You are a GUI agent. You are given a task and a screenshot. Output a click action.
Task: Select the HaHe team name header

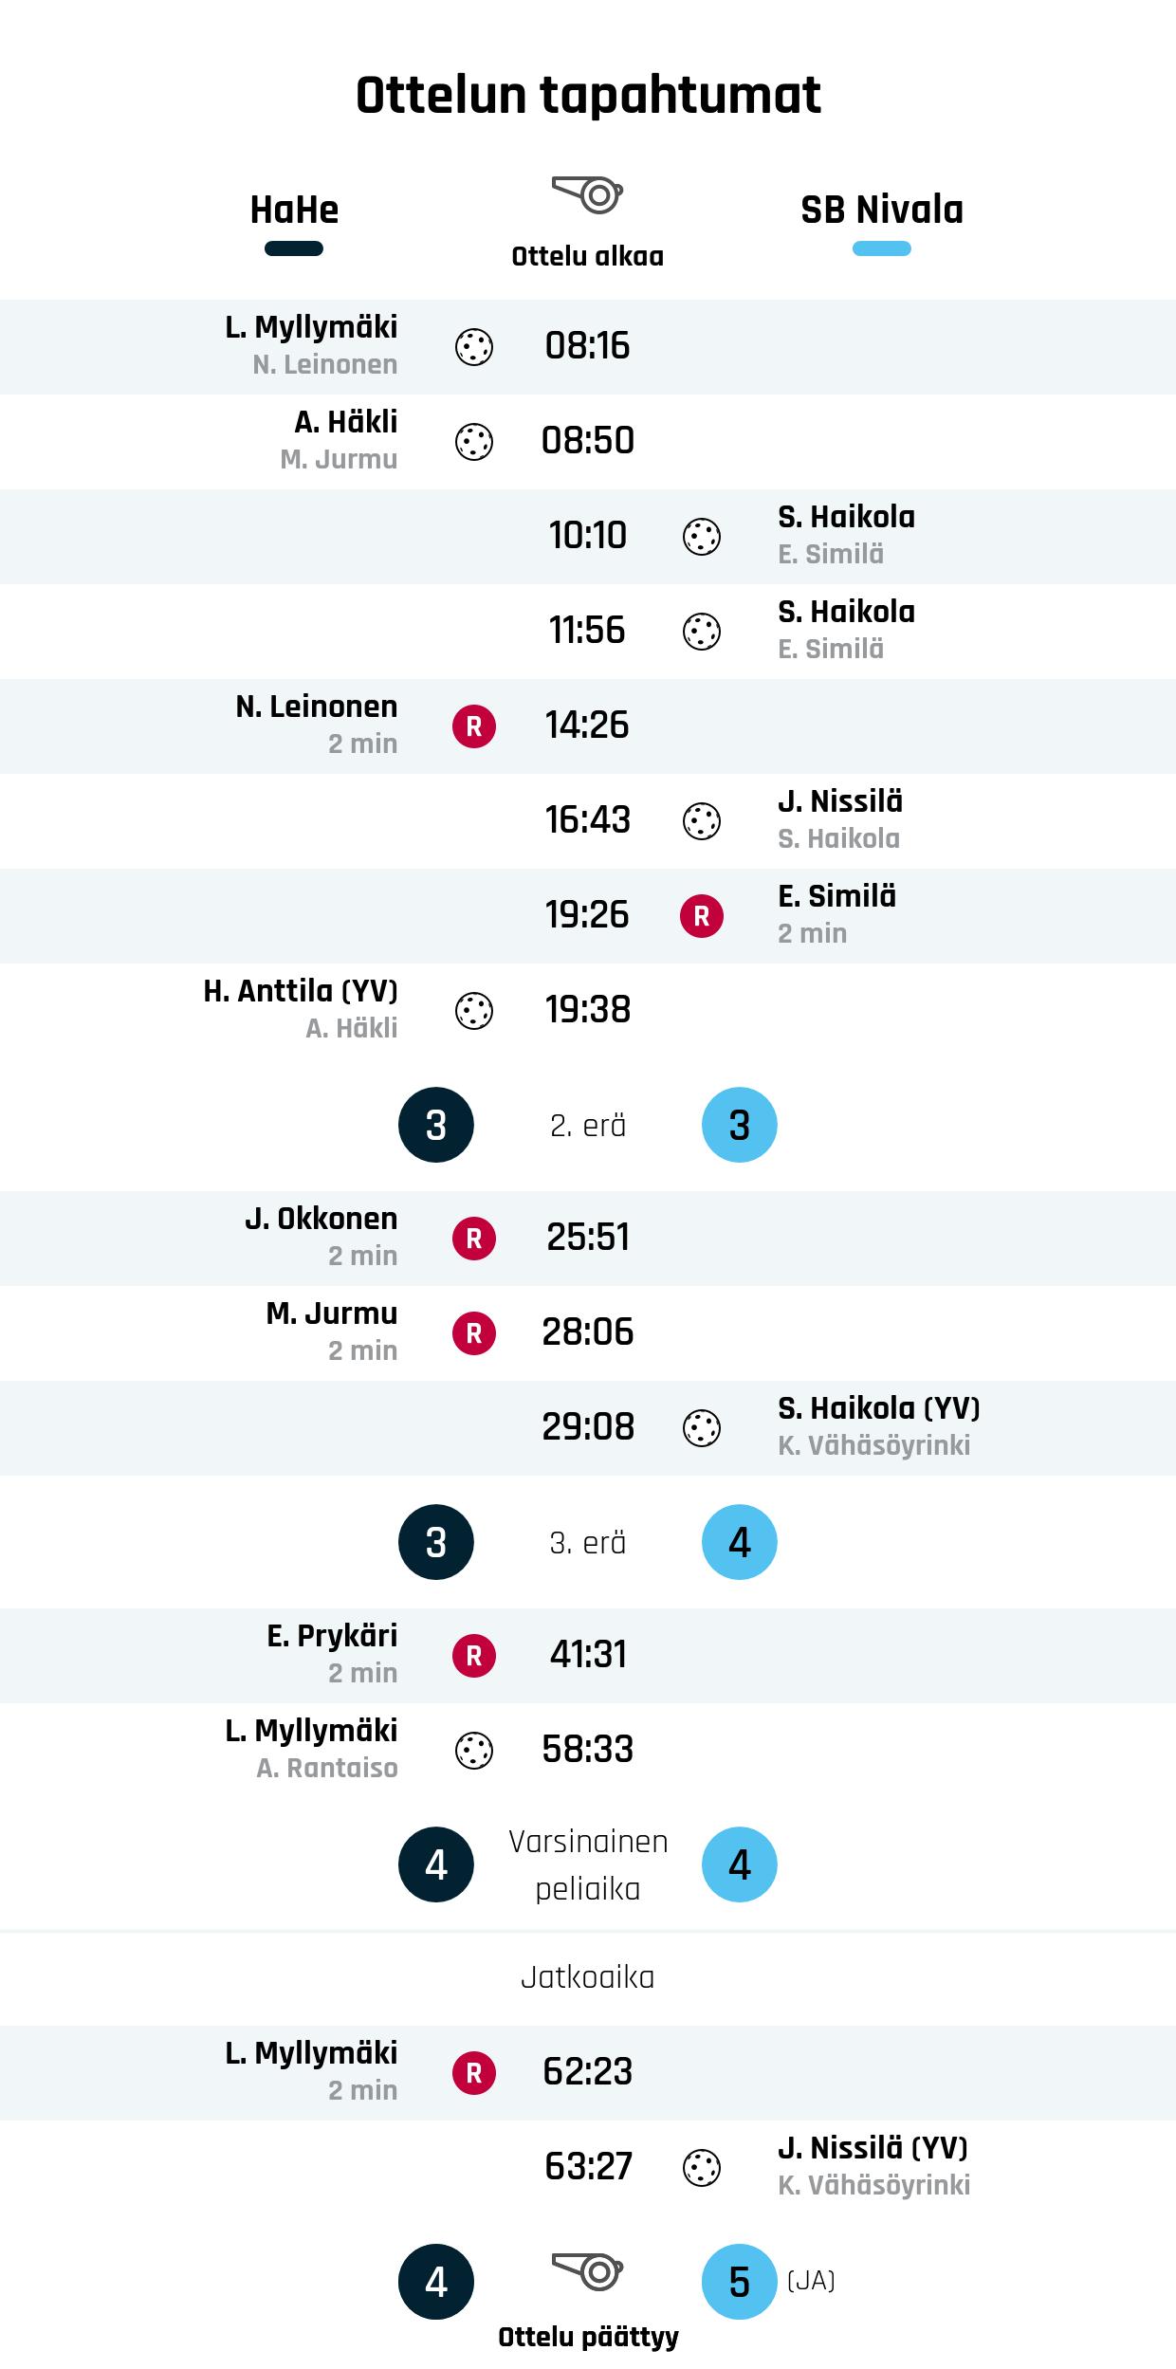point(294,210)
